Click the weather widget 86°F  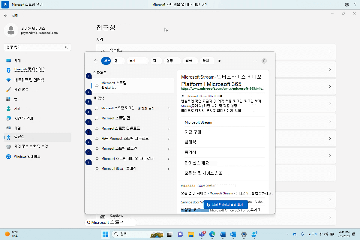pos(11,234)
